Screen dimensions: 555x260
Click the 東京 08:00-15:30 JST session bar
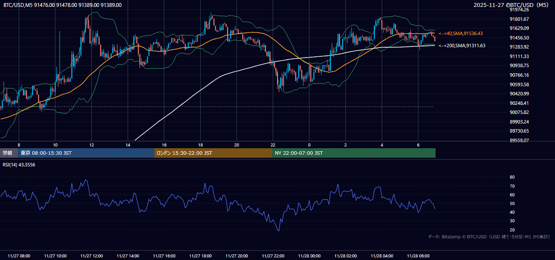pos(86,153)
